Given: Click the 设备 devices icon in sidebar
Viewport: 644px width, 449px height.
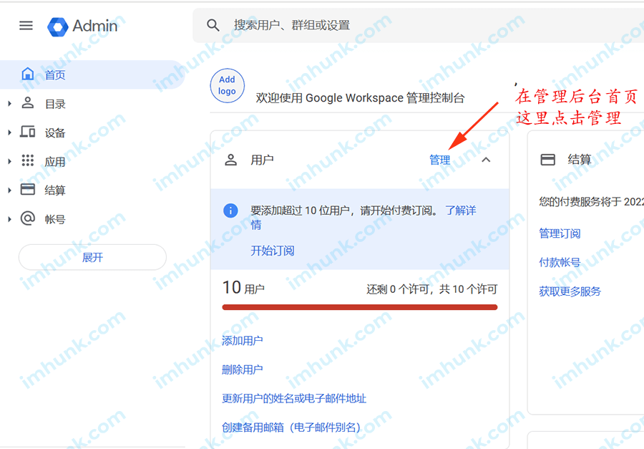Looking at the screenshot, I should point(27,132).
